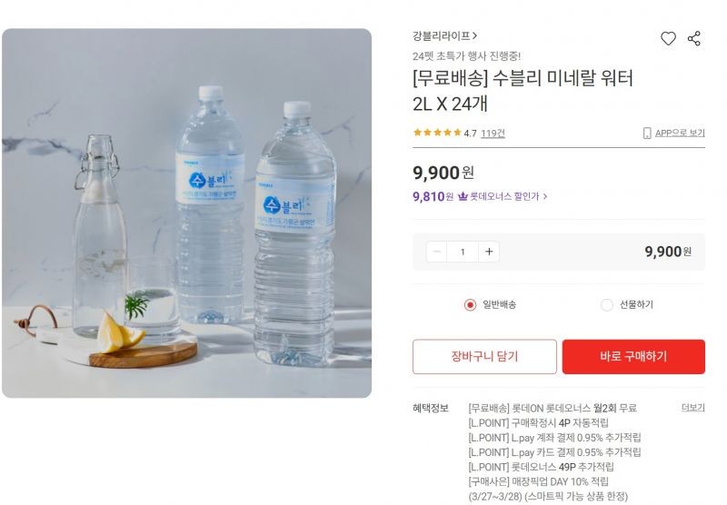Click the crown icon for 롯데오너스 할인가

pos(463,196)
